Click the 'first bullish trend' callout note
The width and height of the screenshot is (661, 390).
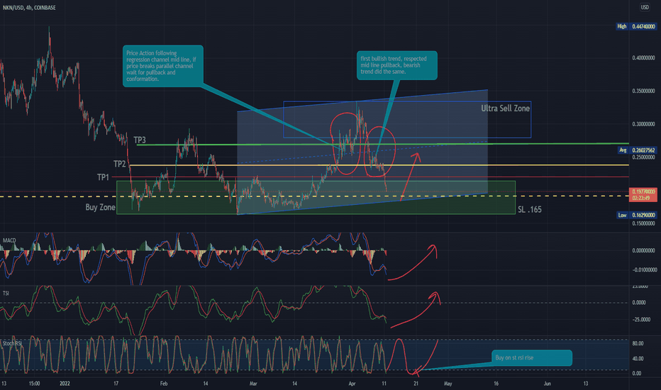(x=396, y=65)
